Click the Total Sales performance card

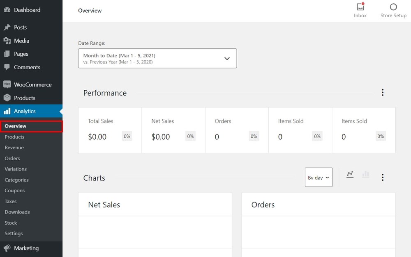pyautogui.click(x=110, y=130)
